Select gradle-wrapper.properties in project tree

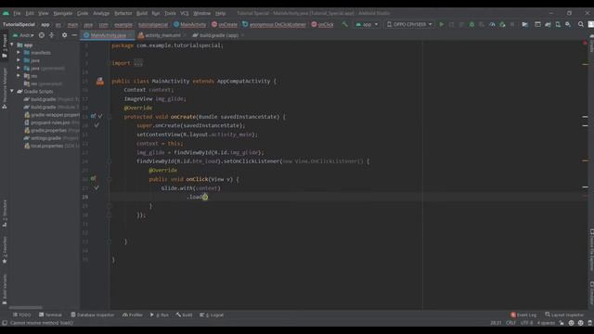52,115
